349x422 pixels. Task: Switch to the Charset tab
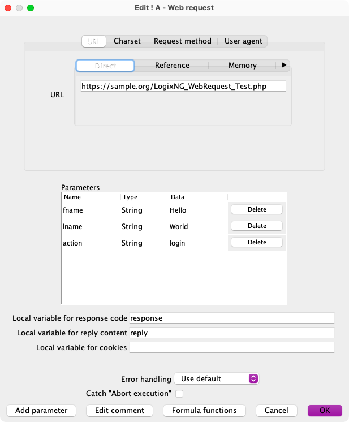pyautogui.click(x=127, y=41)
